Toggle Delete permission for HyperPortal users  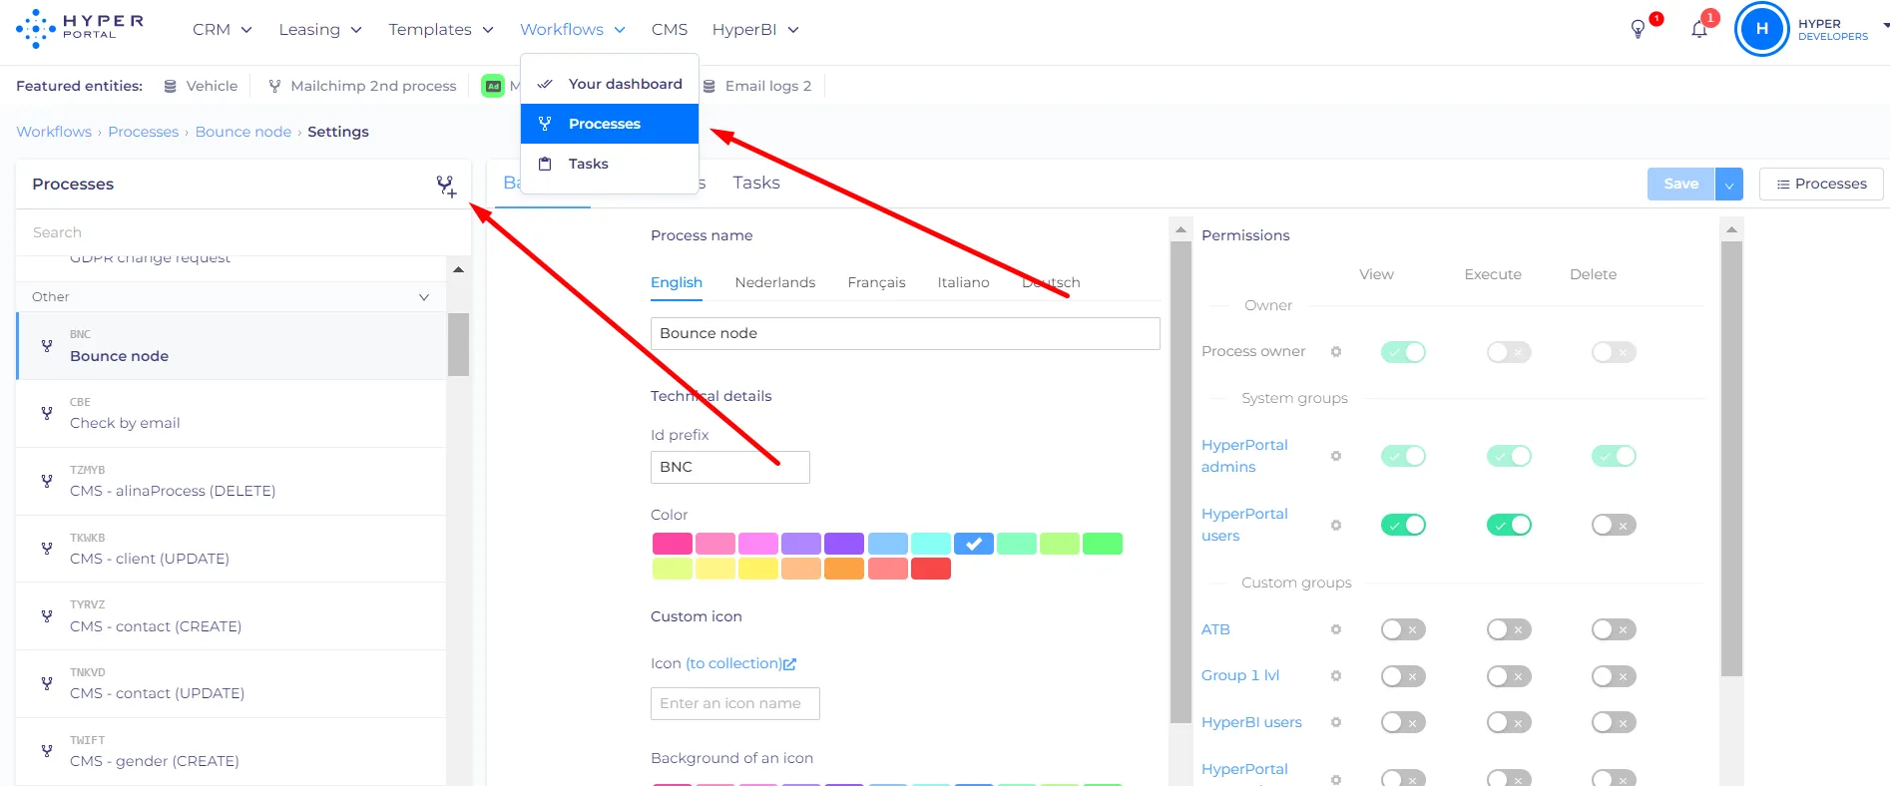point(1614,525)
